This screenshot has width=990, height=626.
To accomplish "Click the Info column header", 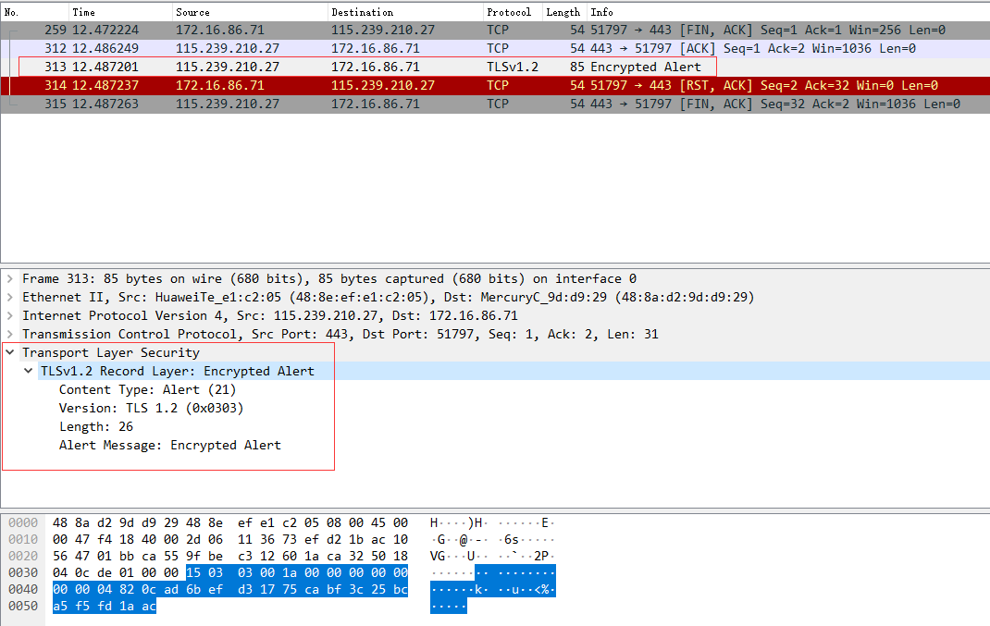I will tap(788, 12).
